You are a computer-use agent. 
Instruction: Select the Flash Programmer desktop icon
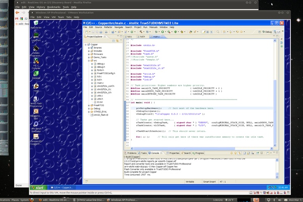36,102
